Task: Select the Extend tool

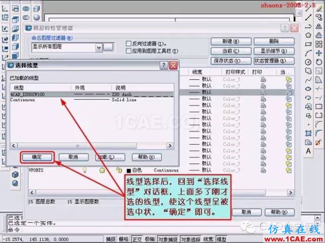Action: tap(319, 98)
